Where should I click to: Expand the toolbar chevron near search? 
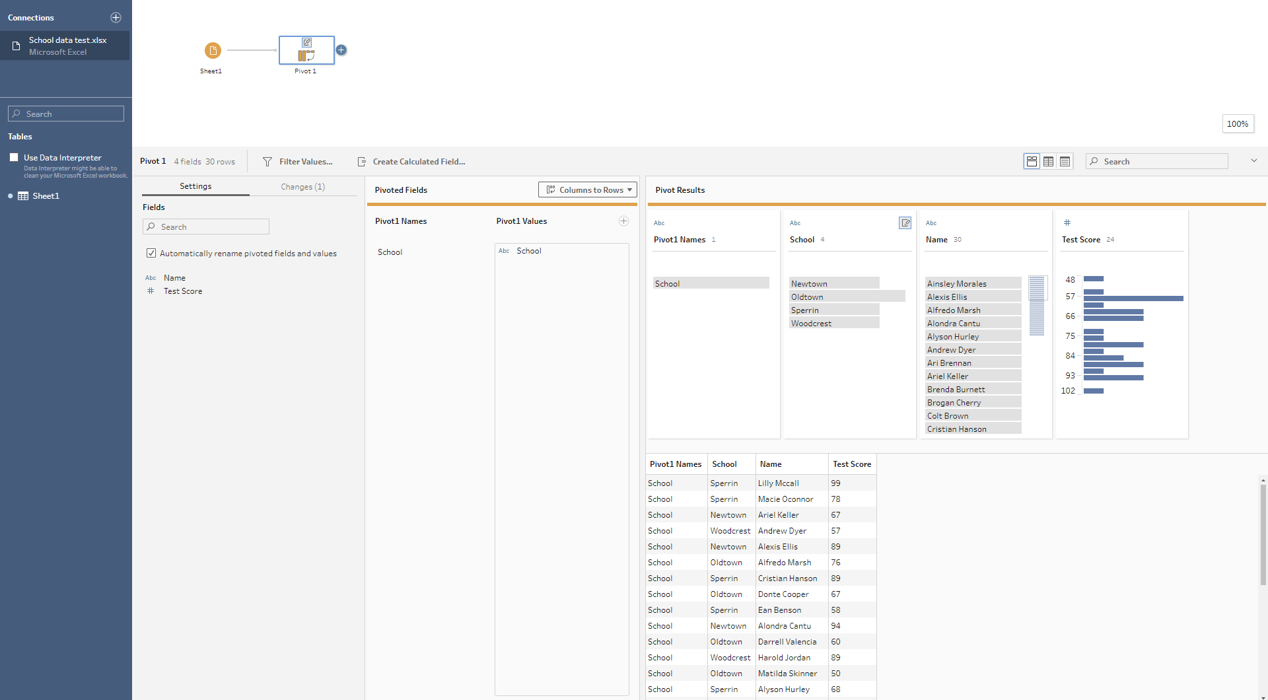click(x=1253, y=161)
